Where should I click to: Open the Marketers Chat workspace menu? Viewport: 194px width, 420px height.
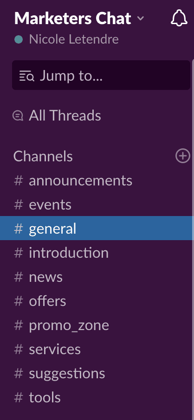point(73,18)
